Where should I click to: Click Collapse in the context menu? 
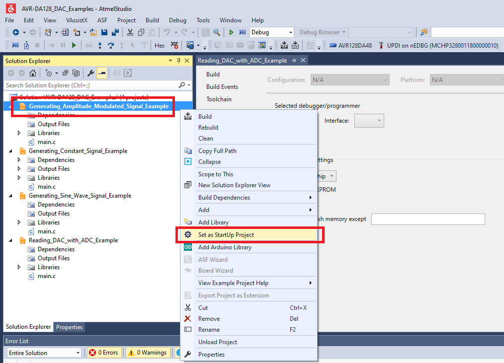(250, 162)
